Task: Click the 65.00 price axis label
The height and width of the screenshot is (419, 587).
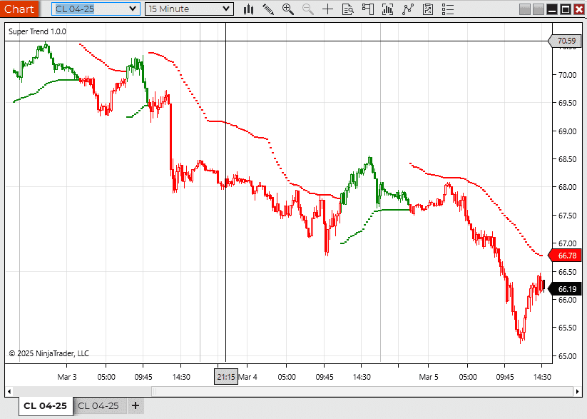Action: pos(567,356)
